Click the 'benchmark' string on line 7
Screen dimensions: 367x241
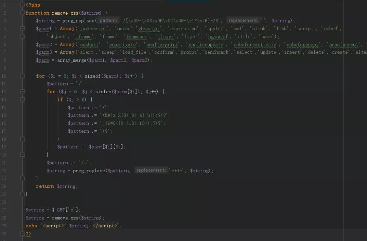[x=216, y=52]
